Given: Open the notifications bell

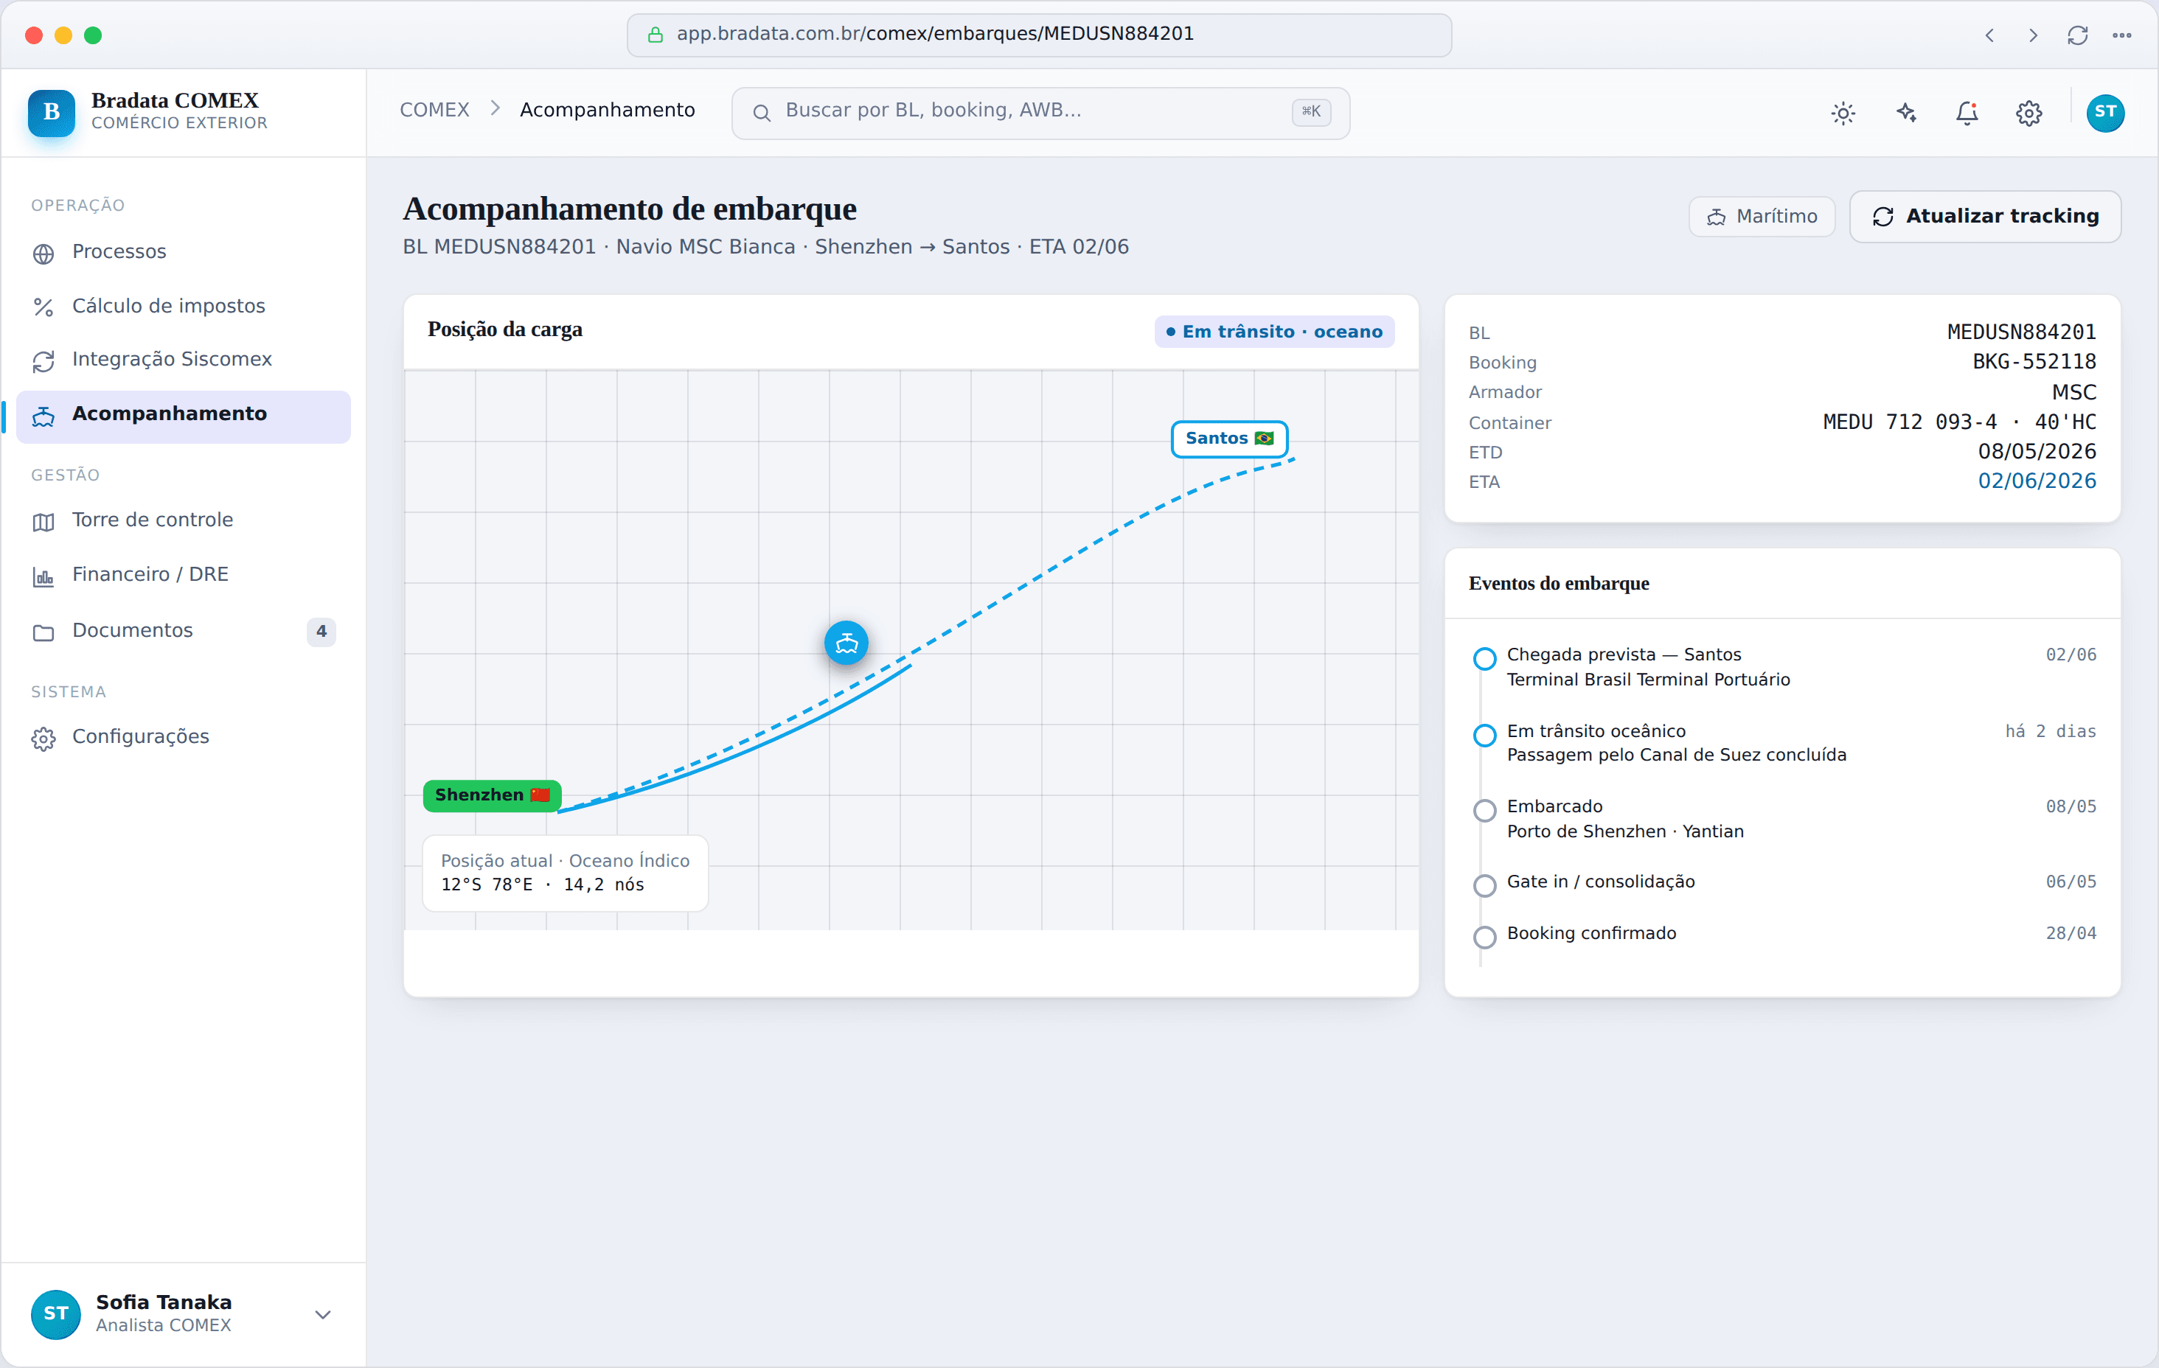Looking at the screenshot, I should [1967, 113].
